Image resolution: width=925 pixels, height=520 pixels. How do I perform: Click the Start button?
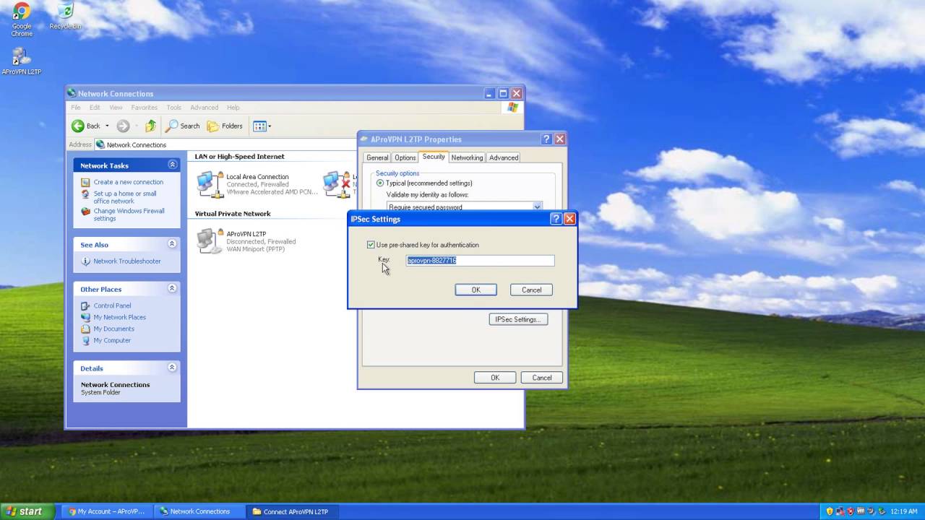click(26, 511)
